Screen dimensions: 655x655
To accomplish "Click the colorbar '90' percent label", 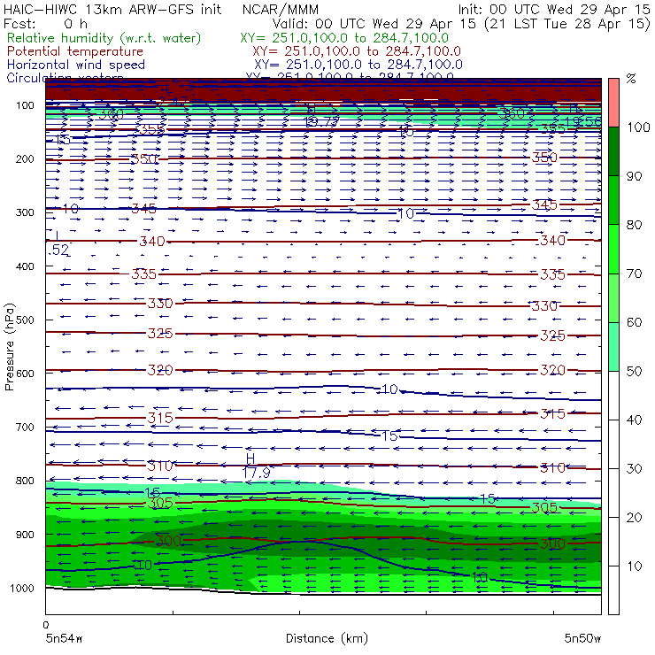I will (x=634, y=176).
